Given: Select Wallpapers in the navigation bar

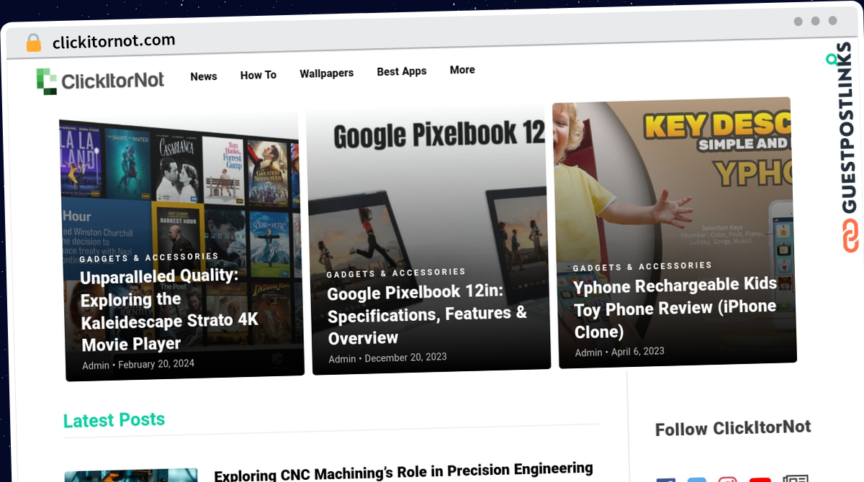Looking at the screenshot, I should pyautogui.click(x=327, y=73).
